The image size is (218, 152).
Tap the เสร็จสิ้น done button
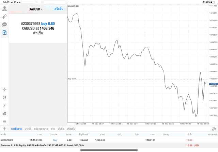pos(58,9)
